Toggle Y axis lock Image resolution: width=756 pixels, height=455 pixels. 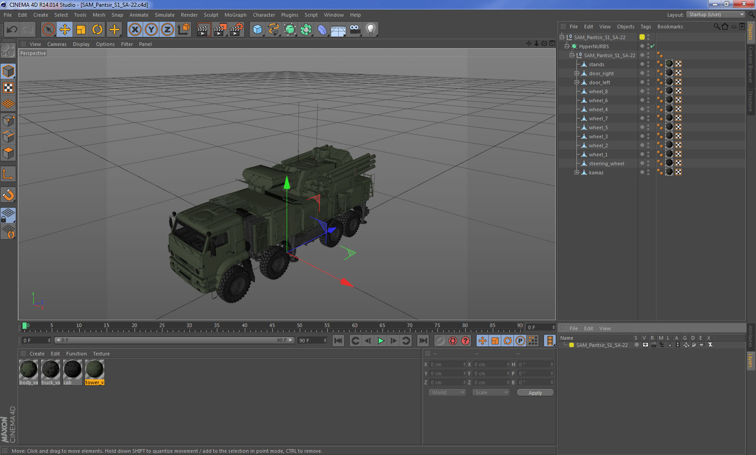point(151,30)
